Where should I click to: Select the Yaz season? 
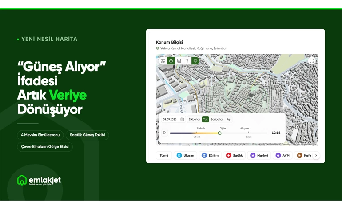click(x=206, y=119)
